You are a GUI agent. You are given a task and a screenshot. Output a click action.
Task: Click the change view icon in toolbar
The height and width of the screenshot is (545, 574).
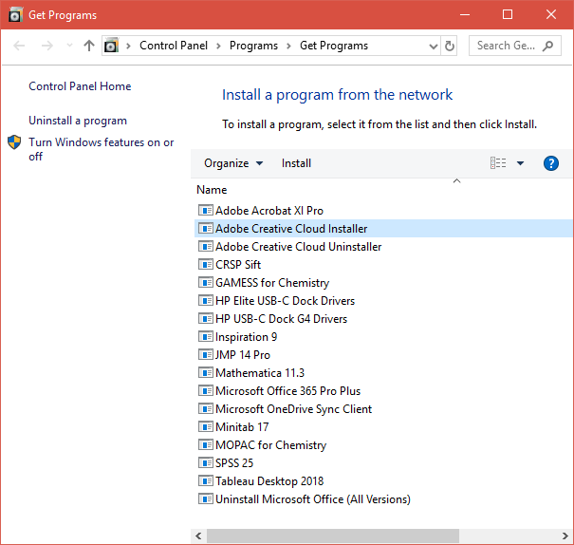pyautogui.click(x=498, y=163)
